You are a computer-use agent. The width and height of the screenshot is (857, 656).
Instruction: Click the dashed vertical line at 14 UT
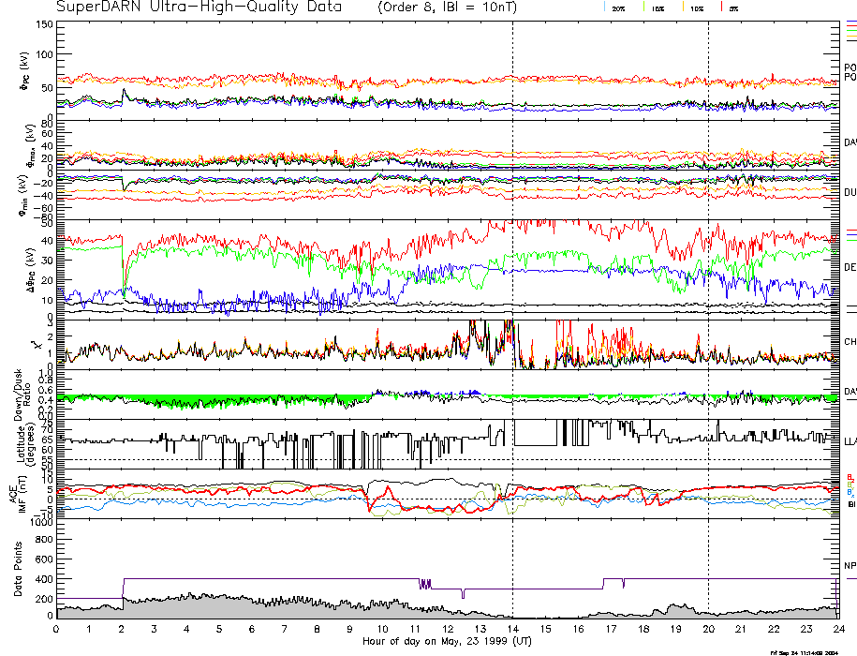point(512,281)
